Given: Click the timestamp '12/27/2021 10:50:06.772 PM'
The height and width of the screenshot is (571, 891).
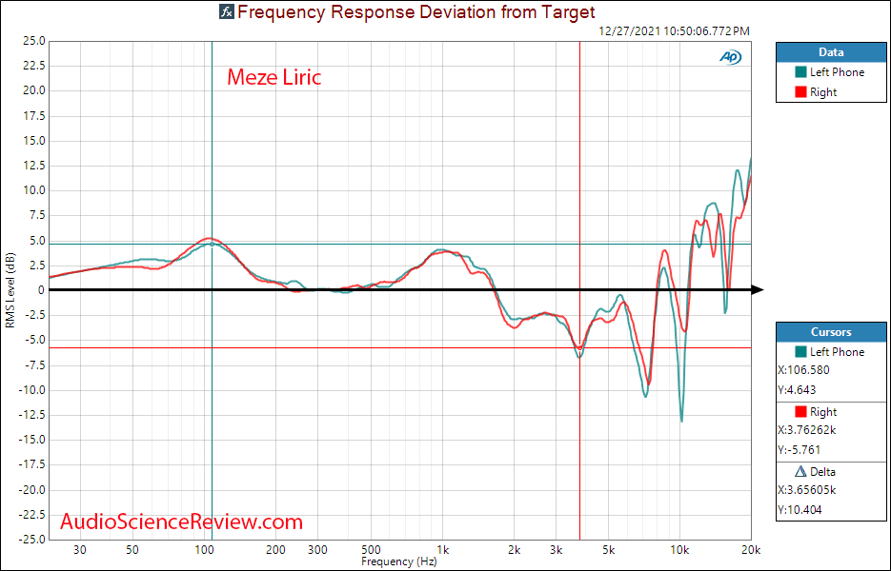Looking at the screenshot, I should (x=674, y=31).
